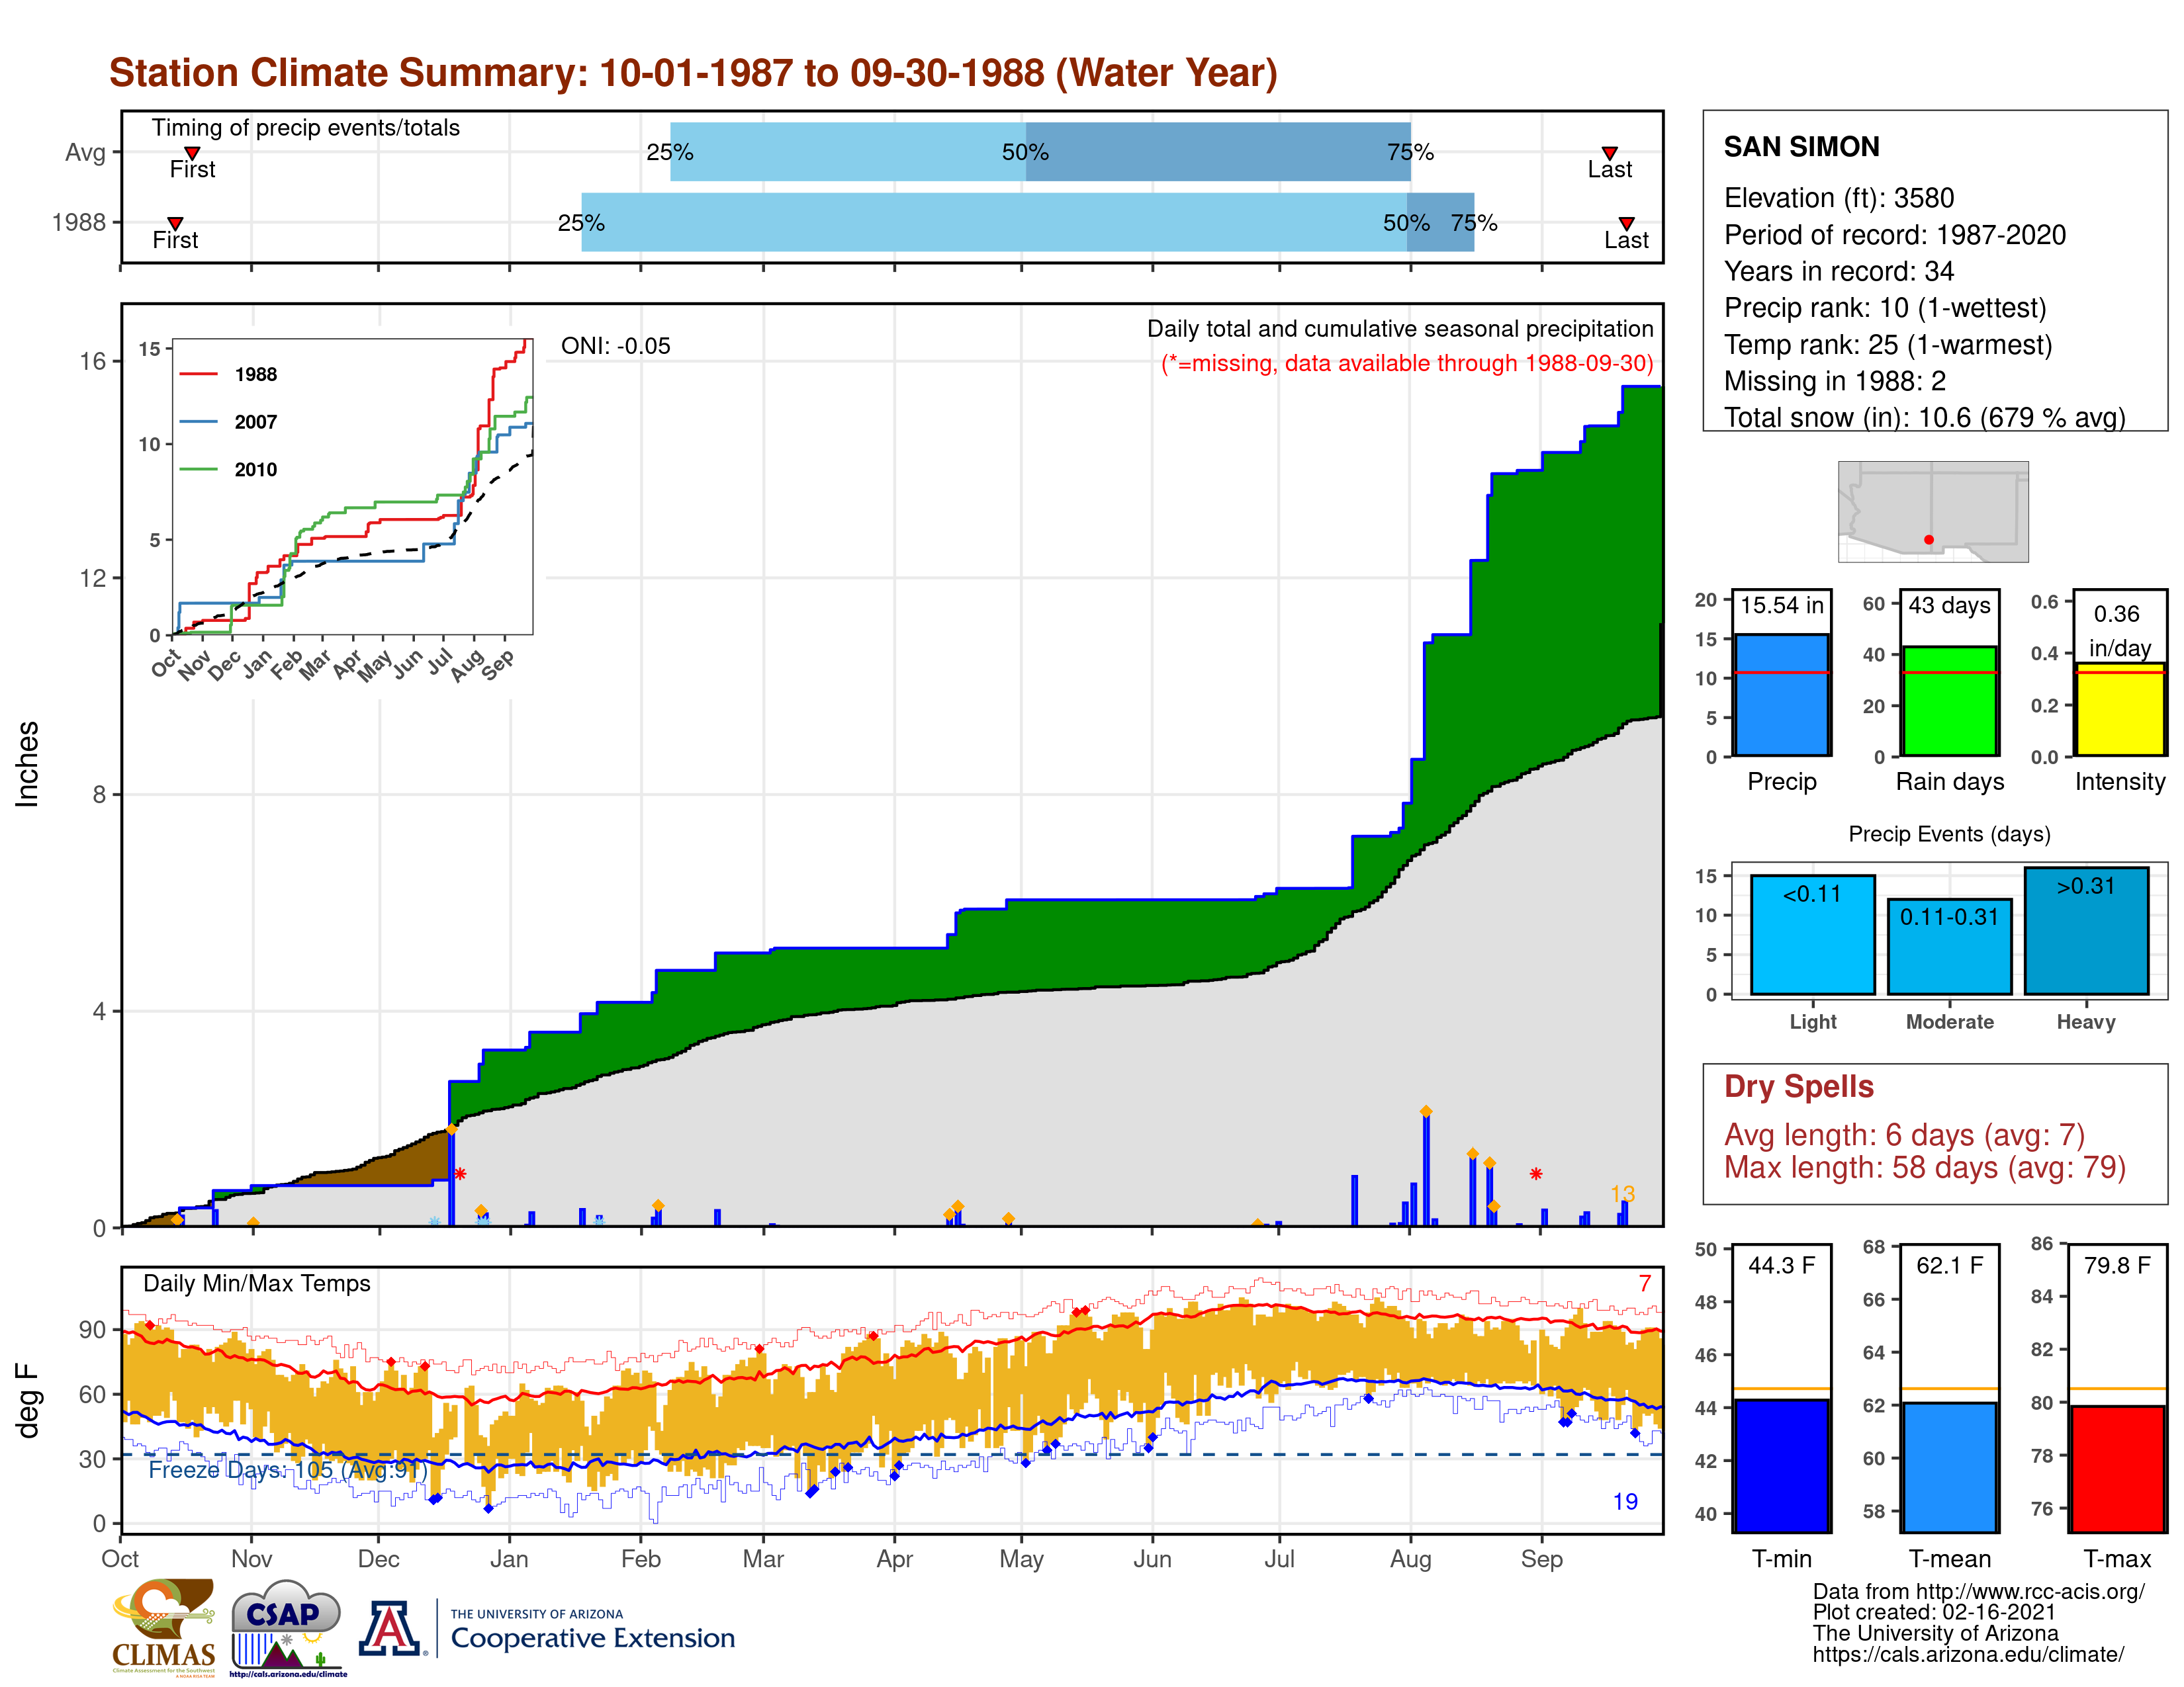Click the Timing of precip events/totals label
This screenshot has height=1687, width=2184.
tap(305, 128)
